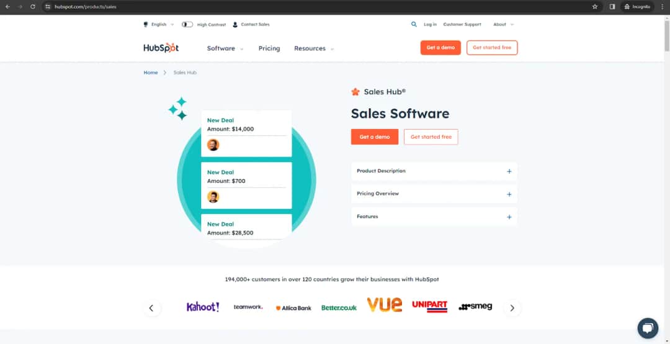Image resolution: width=670 pixels, height=344 pixels.
Task: Expand the Resources menu
Action: coord(314,48)
